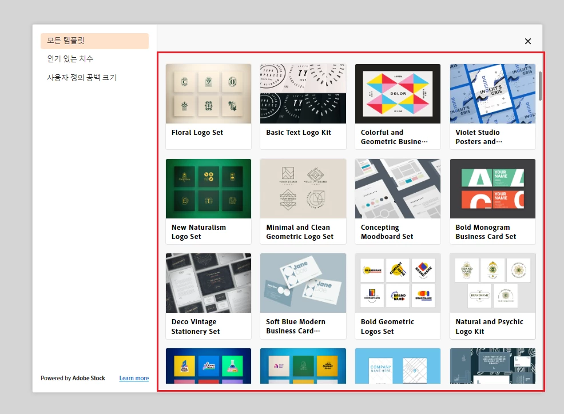Click the Natural and Psychic Logo Kit title
This screenshot has width=564, height=414.
click(489, 327)
